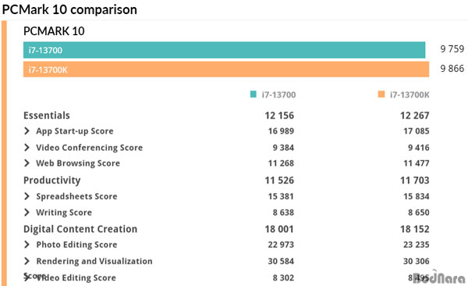The image size is (468, 286).
Task: Click the Productivity section heading
Action: coord(52,181)
